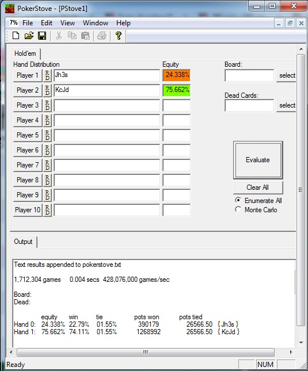This screenshot has width=308, height=371.
Task: Switch to the Hold'em tab
Action: click(x=25, y=53)
